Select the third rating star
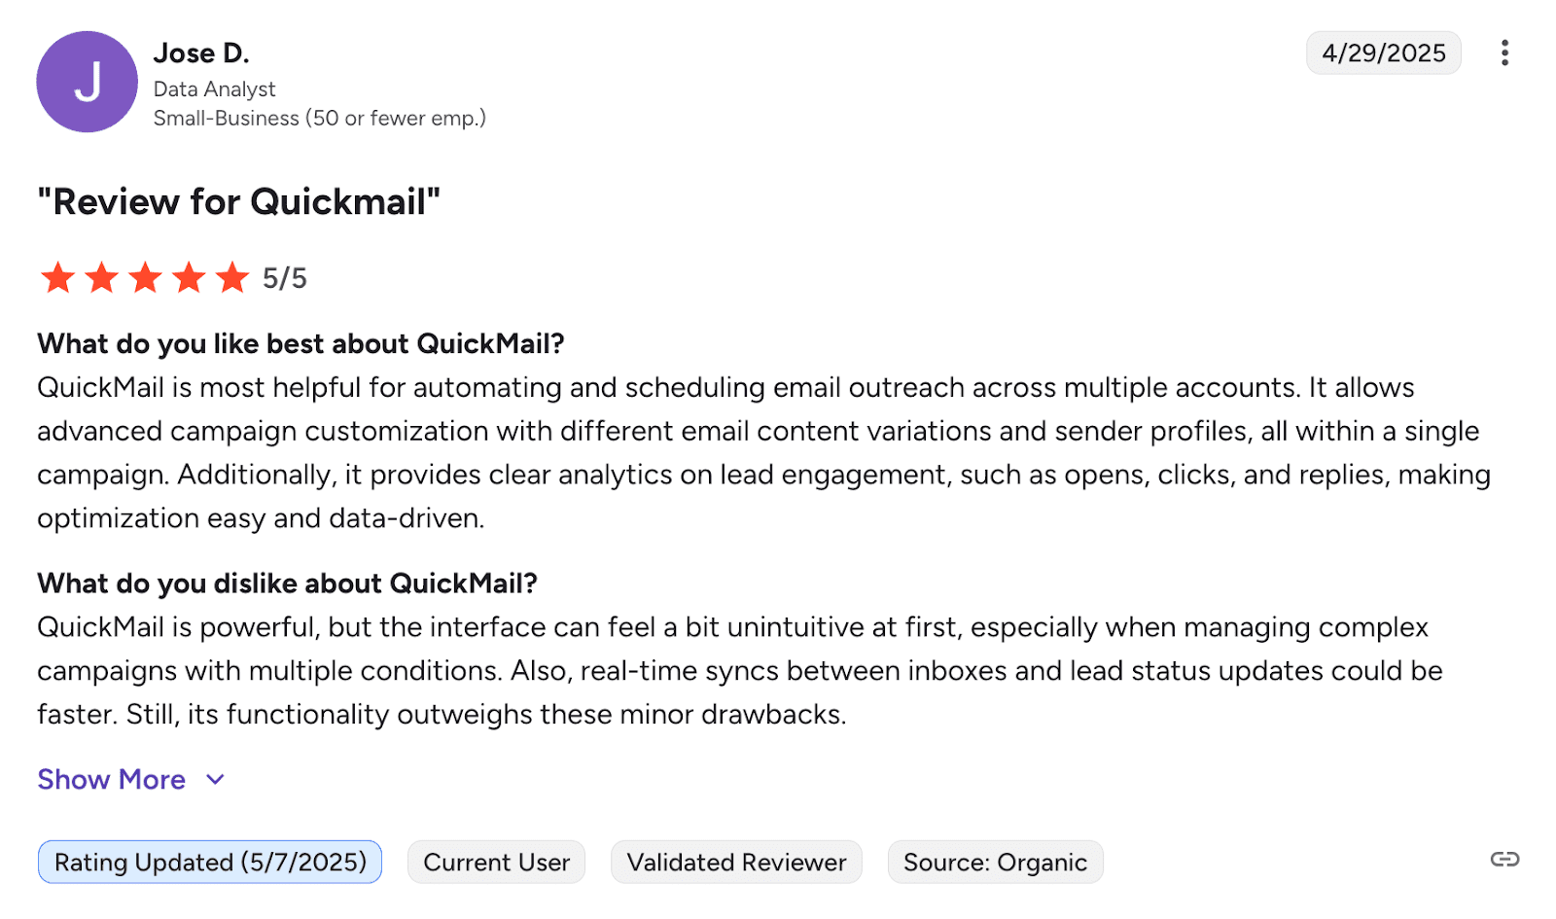Image resolution: width=1556 pixels, height=919 pixels. (146, 278)
